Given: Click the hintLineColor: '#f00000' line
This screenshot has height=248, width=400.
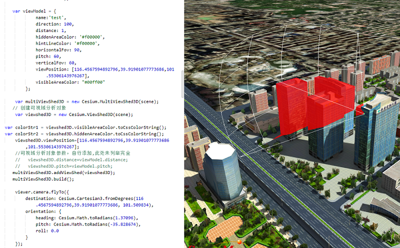Looking at the screenshot, I should click(x=67, y=43).
